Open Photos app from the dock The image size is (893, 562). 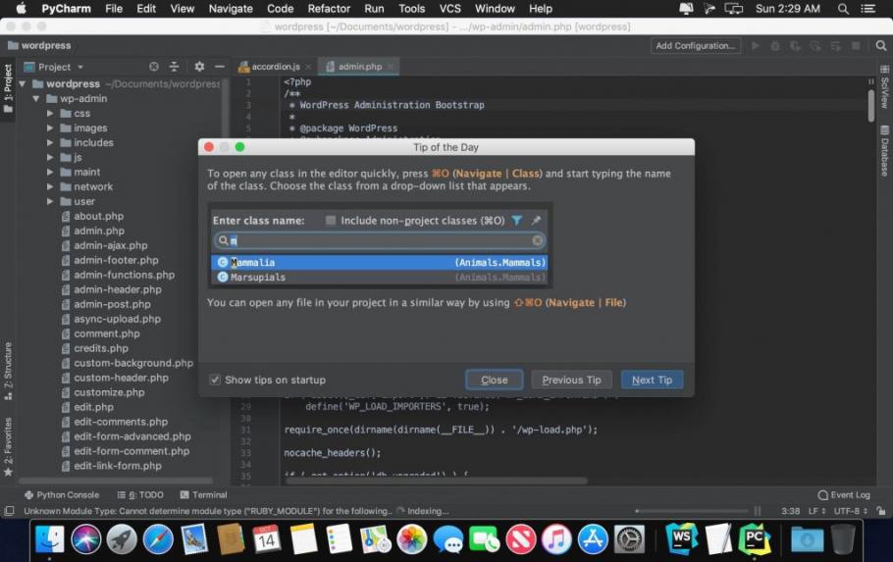[412, 538]
